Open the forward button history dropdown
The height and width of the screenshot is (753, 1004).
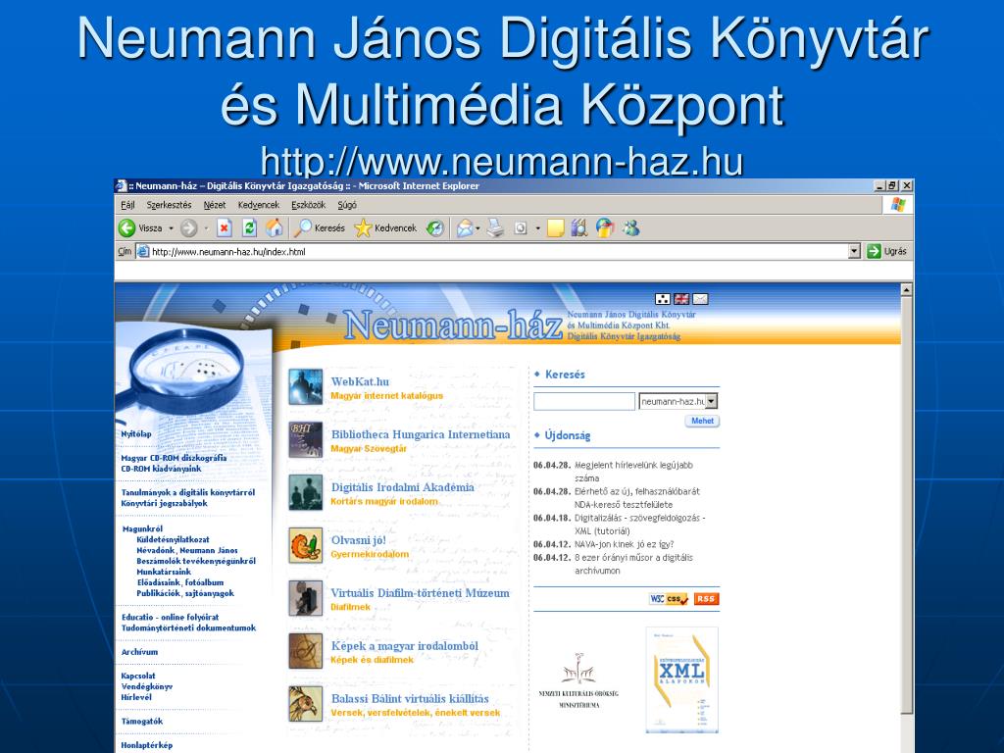[x=206, y=227]
